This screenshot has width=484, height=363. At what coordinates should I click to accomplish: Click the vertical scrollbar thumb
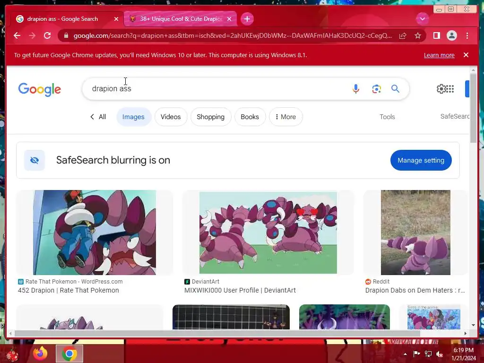(x=473, y=108)
